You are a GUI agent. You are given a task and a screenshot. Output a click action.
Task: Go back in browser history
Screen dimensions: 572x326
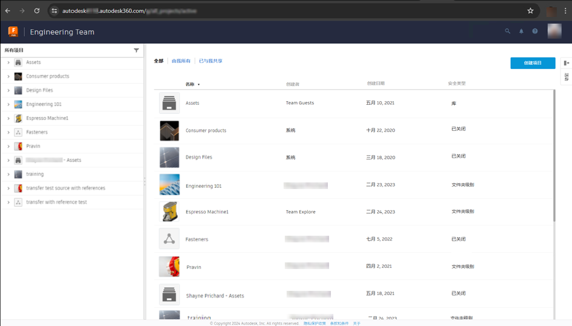(8, 11)
